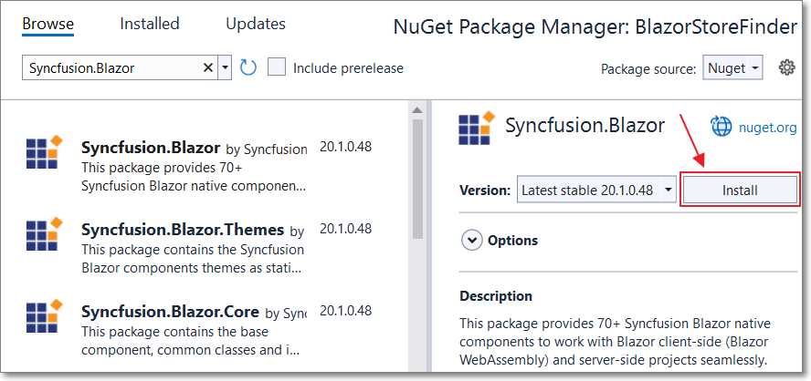This screenshot has height=381, width=811.
Task: Click the scroll-up arrow of the package list
Action: 417,109
